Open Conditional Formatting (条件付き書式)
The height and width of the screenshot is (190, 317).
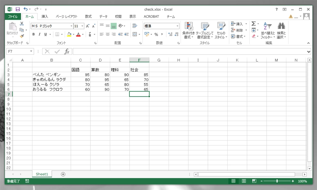pos(188,30)
